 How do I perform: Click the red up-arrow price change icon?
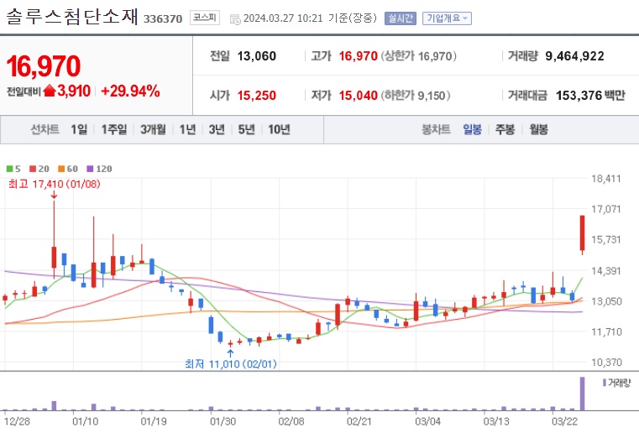(50, 91)
